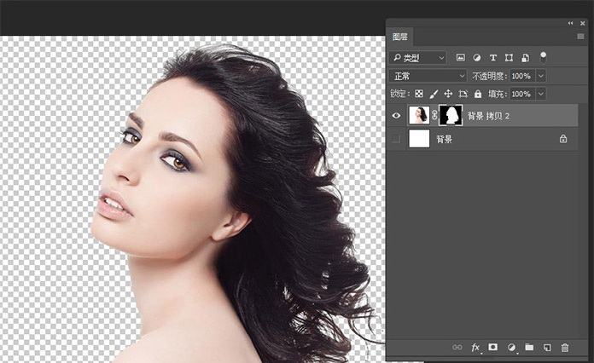The height and width of the screenshot is (363, 594).
Task: Delete layer trash icon
Action: 565,347
